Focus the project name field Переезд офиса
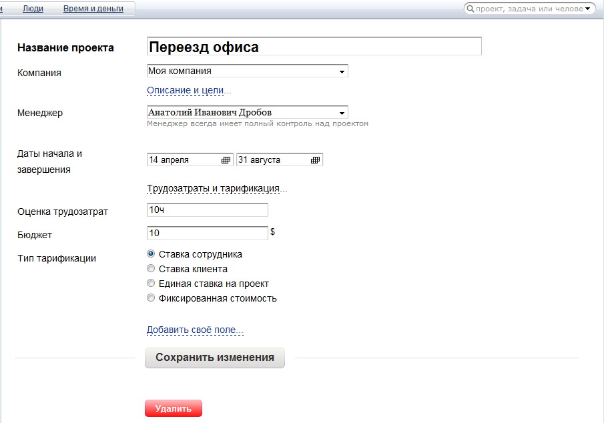 (313, 47)
